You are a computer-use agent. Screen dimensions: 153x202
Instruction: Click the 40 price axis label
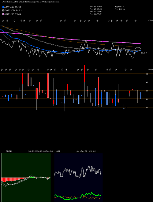tap(147, 82)
